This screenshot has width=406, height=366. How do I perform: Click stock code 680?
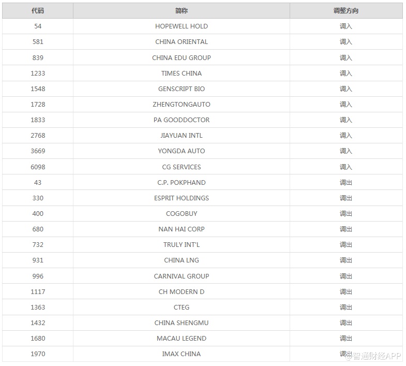point(38,229)
